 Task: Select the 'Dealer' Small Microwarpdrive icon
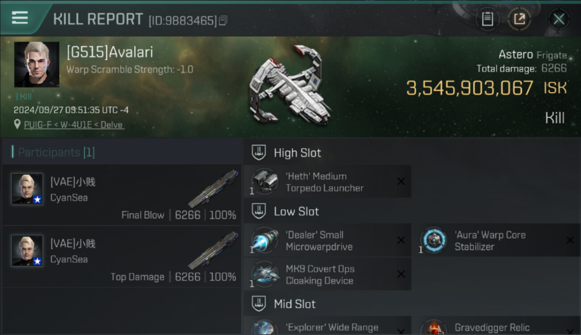265,240
